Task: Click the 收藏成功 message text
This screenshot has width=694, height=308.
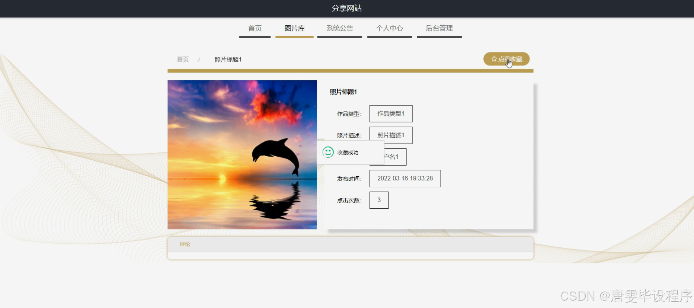Action: tap(348, 153)
